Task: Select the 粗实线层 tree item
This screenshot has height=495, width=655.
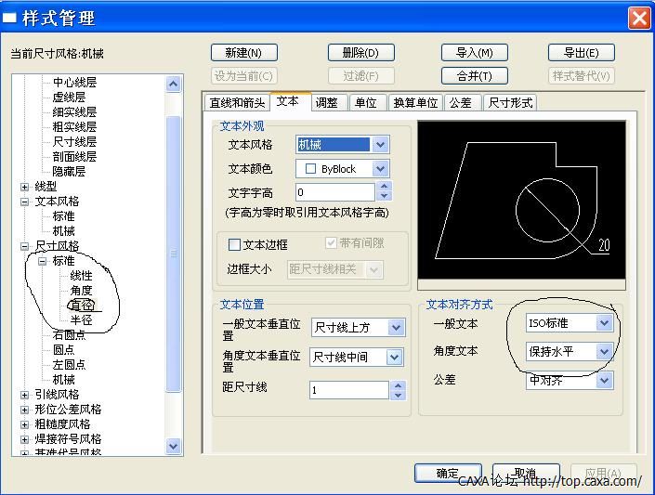Action: 74,126
